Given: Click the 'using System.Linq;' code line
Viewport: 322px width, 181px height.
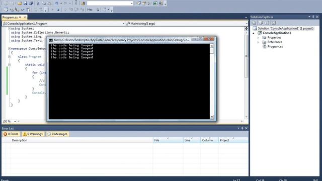Looking at the screenshot, I should (x=27, y=37).
